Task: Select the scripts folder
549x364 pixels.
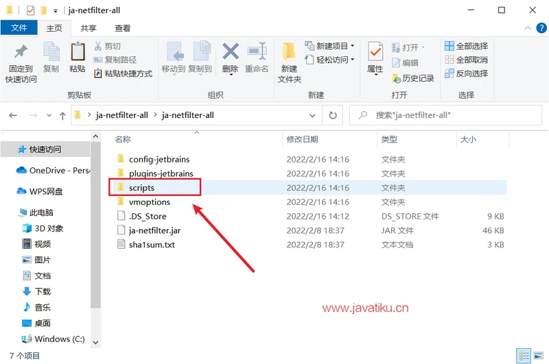Action: coord(141,188)
